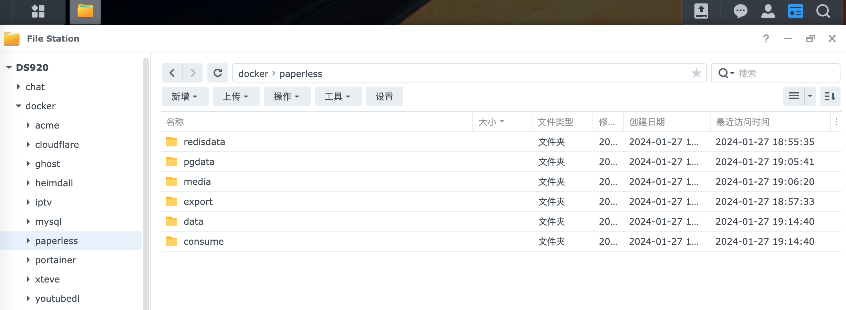Click the data folder icon
This screenshot has width=846, height=310.
point(172,221)
